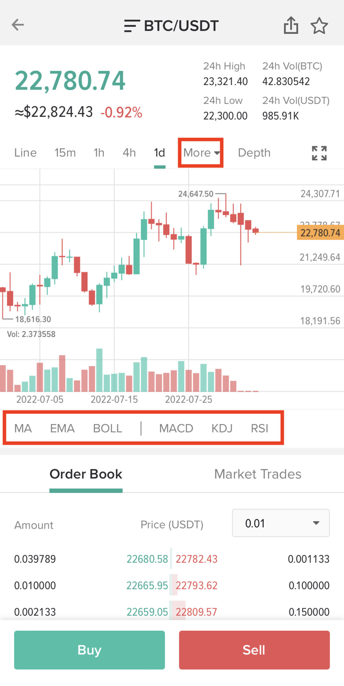Switch to the Market Trades tab
This screenshot has width=344, height=686.
coord(258,474)
